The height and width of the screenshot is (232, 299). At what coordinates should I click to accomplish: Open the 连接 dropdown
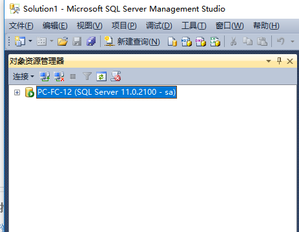pos(23,76)
